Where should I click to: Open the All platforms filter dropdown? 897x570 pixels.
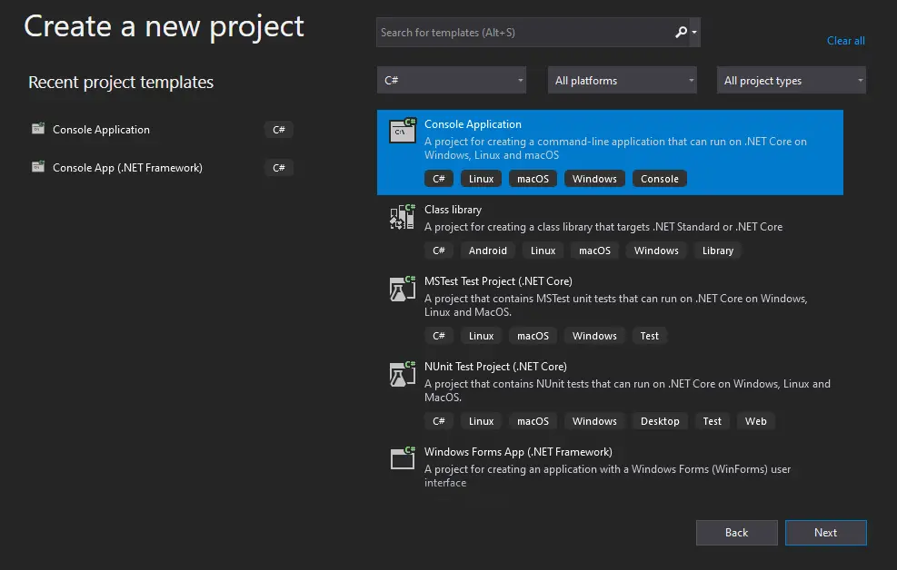coord(622,80)
